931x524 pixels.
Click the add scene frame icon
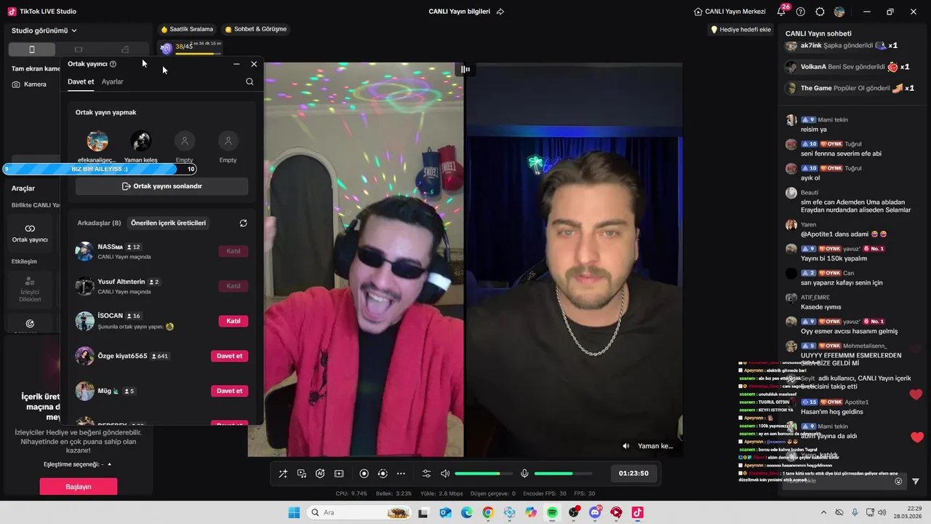click(x=339, y=474)
